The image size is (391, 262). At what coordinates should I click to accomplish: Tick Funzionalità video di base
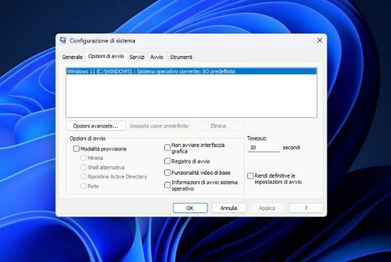tap(167, 172)
